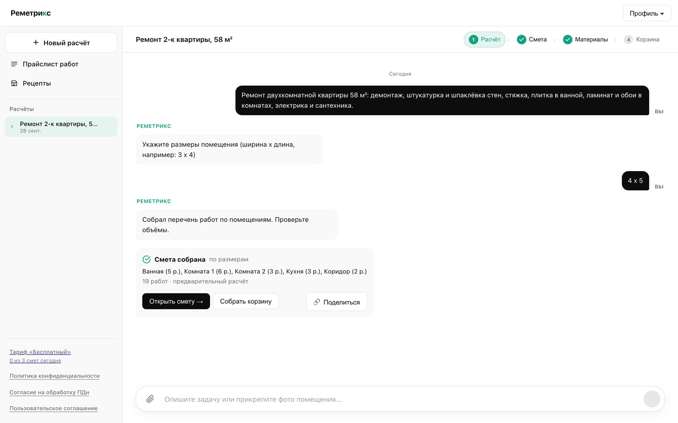The width and height of the screenshot is (678, 423).
Task: Click the recipes icon beside Рецепты
Action: (x=14, y=83)
